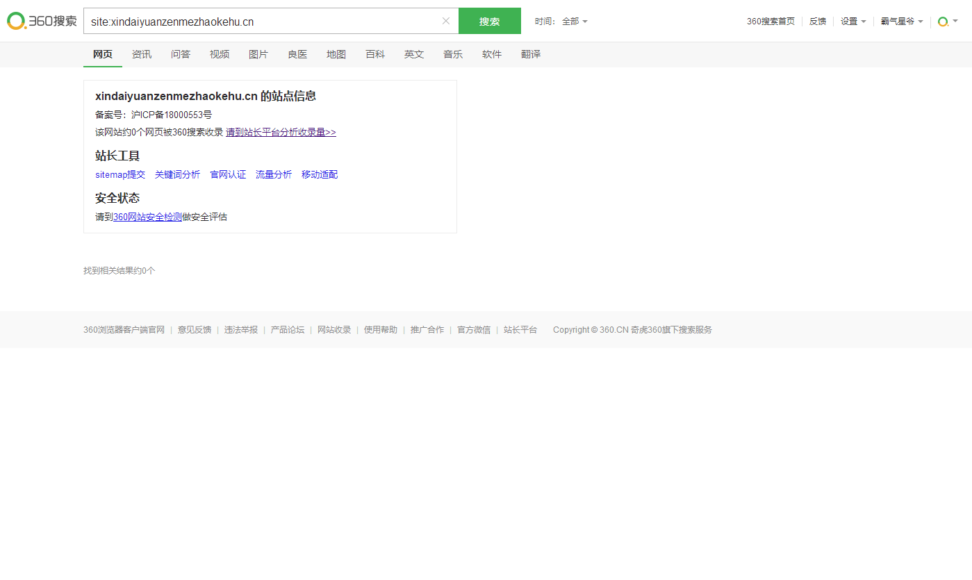Open footer link 意见反馈

point(195,330)
